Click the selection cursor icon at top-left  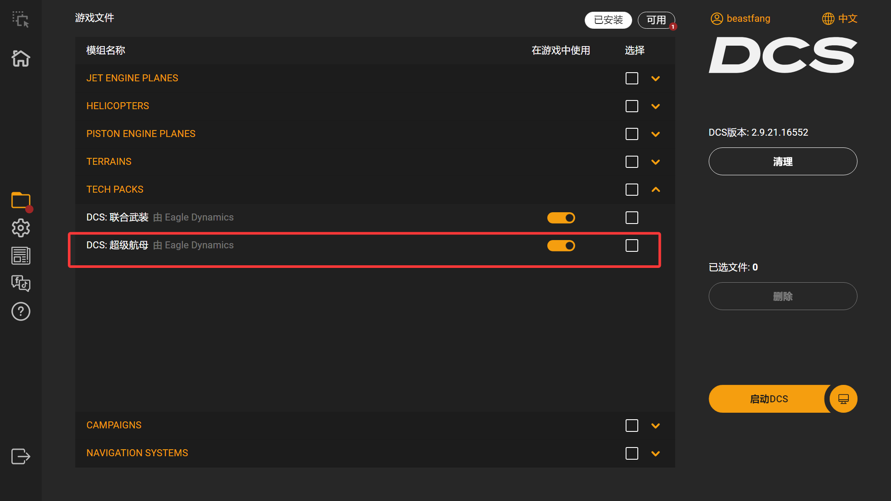20,19
